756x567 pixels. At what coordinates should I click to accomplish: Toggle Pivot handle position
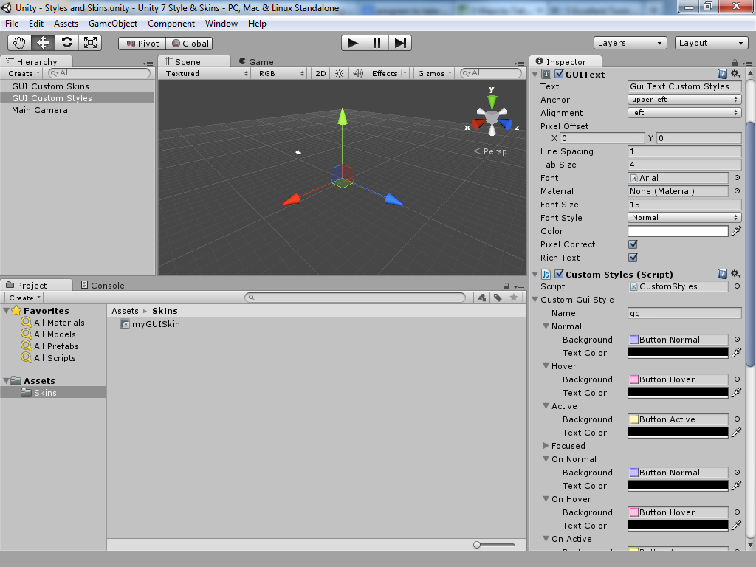tap(142, 44)
